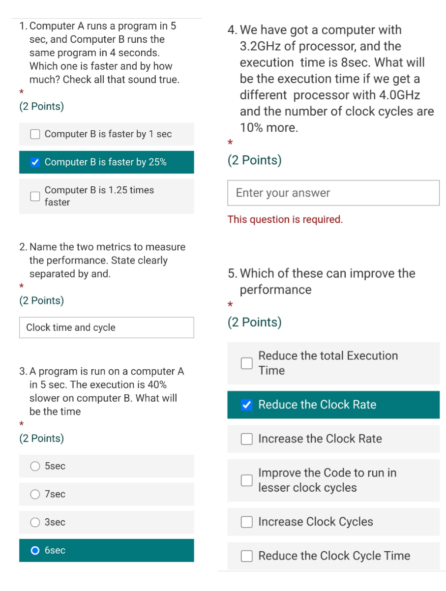446x591 pixels.
Task: Click the "Clock time and cycle" answer box
Action: click(x=106, y=327)
